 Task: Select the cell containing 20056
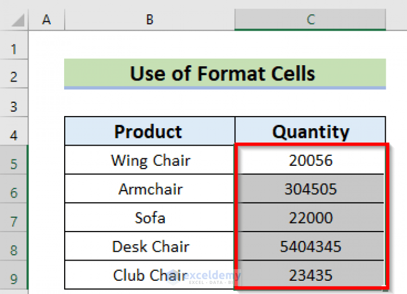[310, 160]
